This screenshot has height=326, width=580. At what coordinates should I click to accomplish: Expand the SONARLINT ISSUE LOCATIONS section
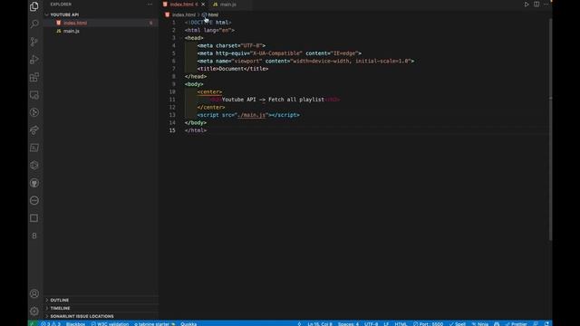click(x=82, y=316)
